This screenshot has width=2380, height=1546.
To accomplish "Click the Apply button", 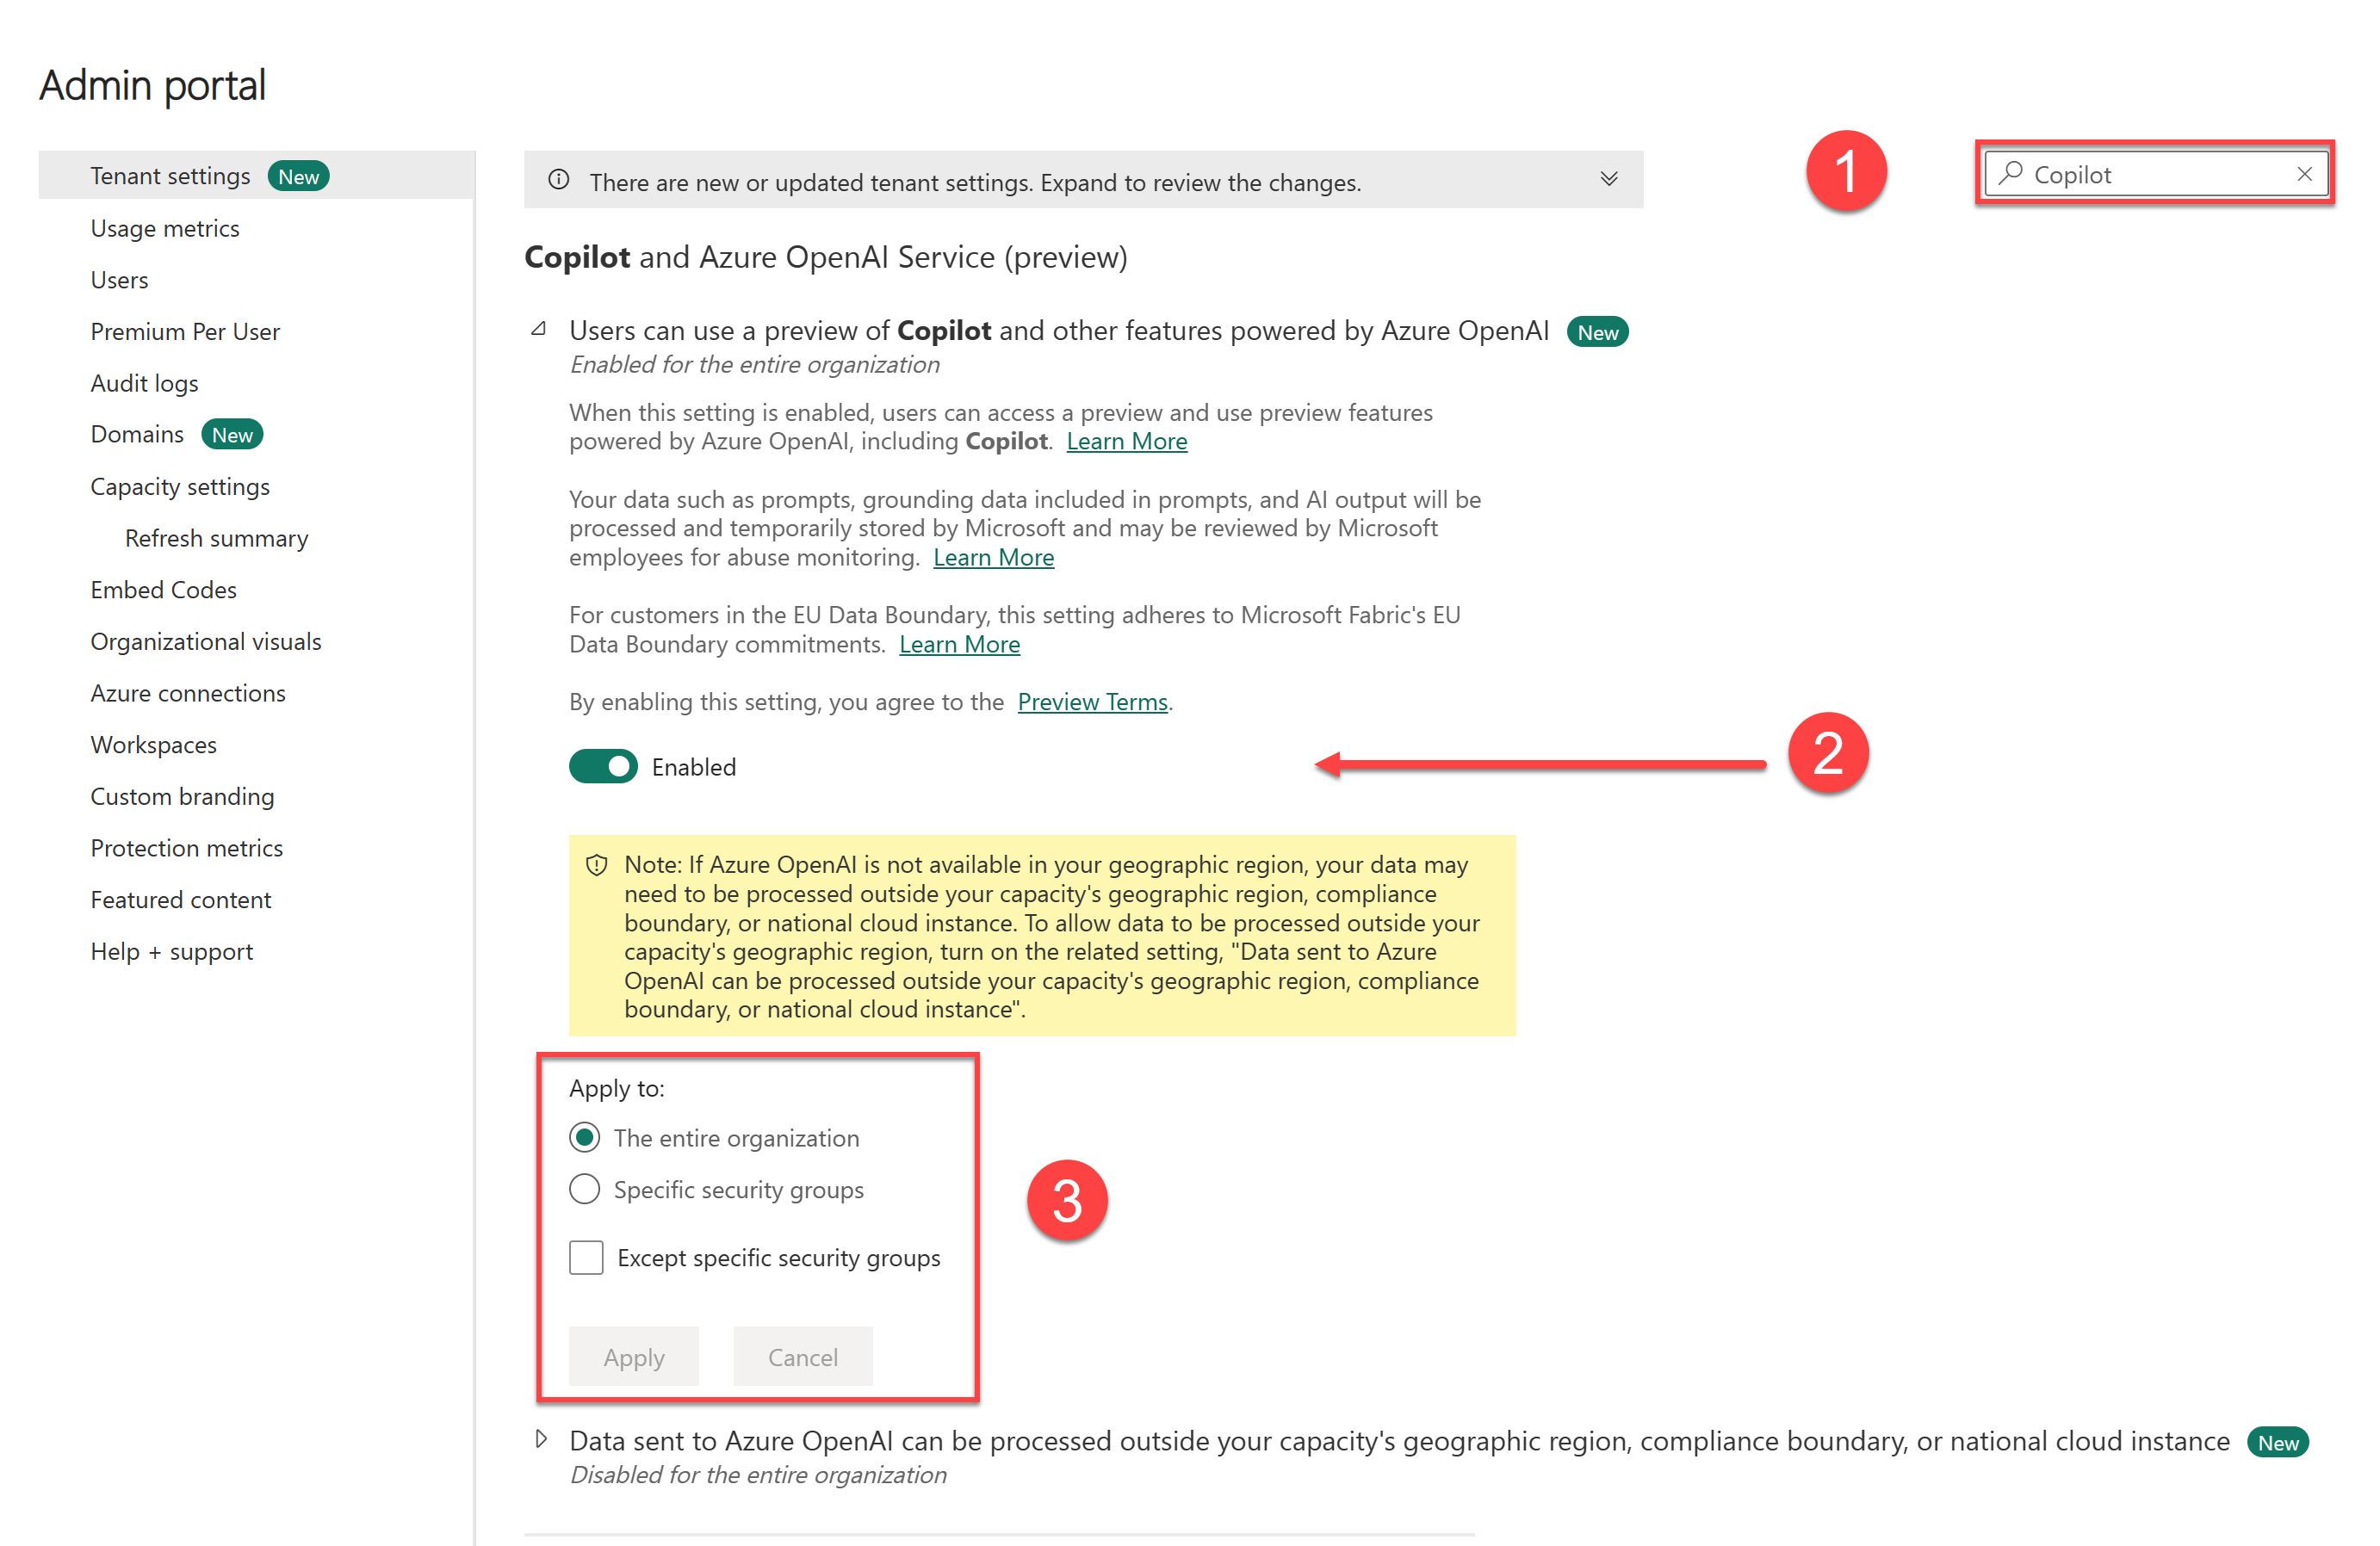I will 633,1357.
